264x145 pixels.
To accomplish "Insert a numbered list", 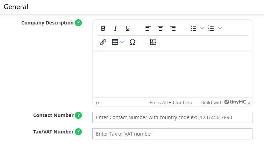I will [x=211, y=28].
